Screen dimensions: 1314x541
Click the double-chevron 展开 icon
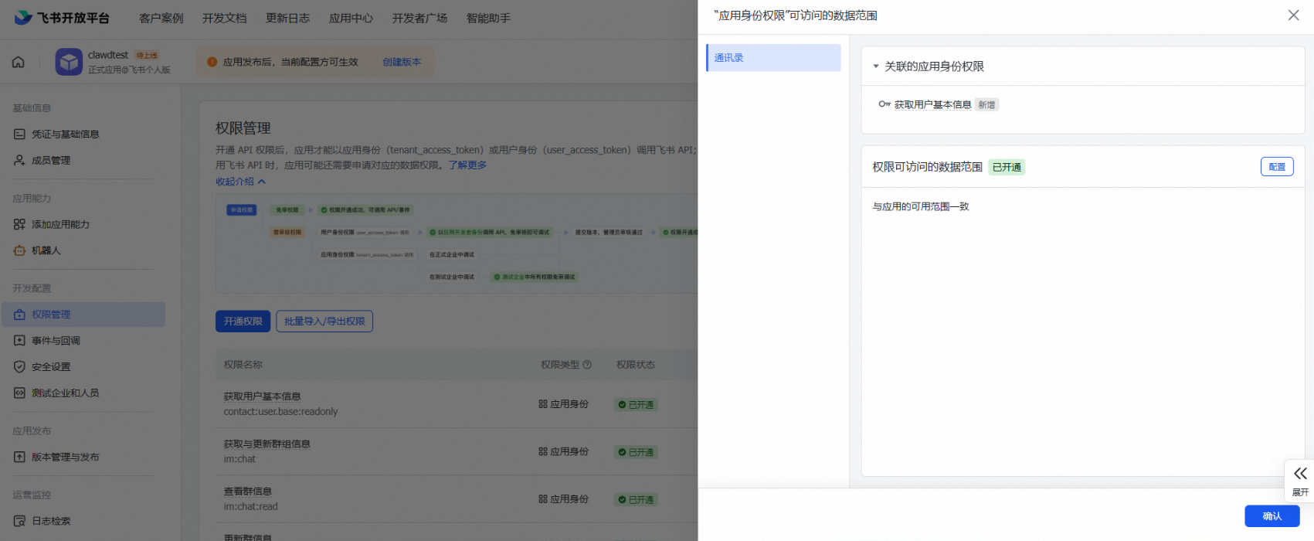1301,474
